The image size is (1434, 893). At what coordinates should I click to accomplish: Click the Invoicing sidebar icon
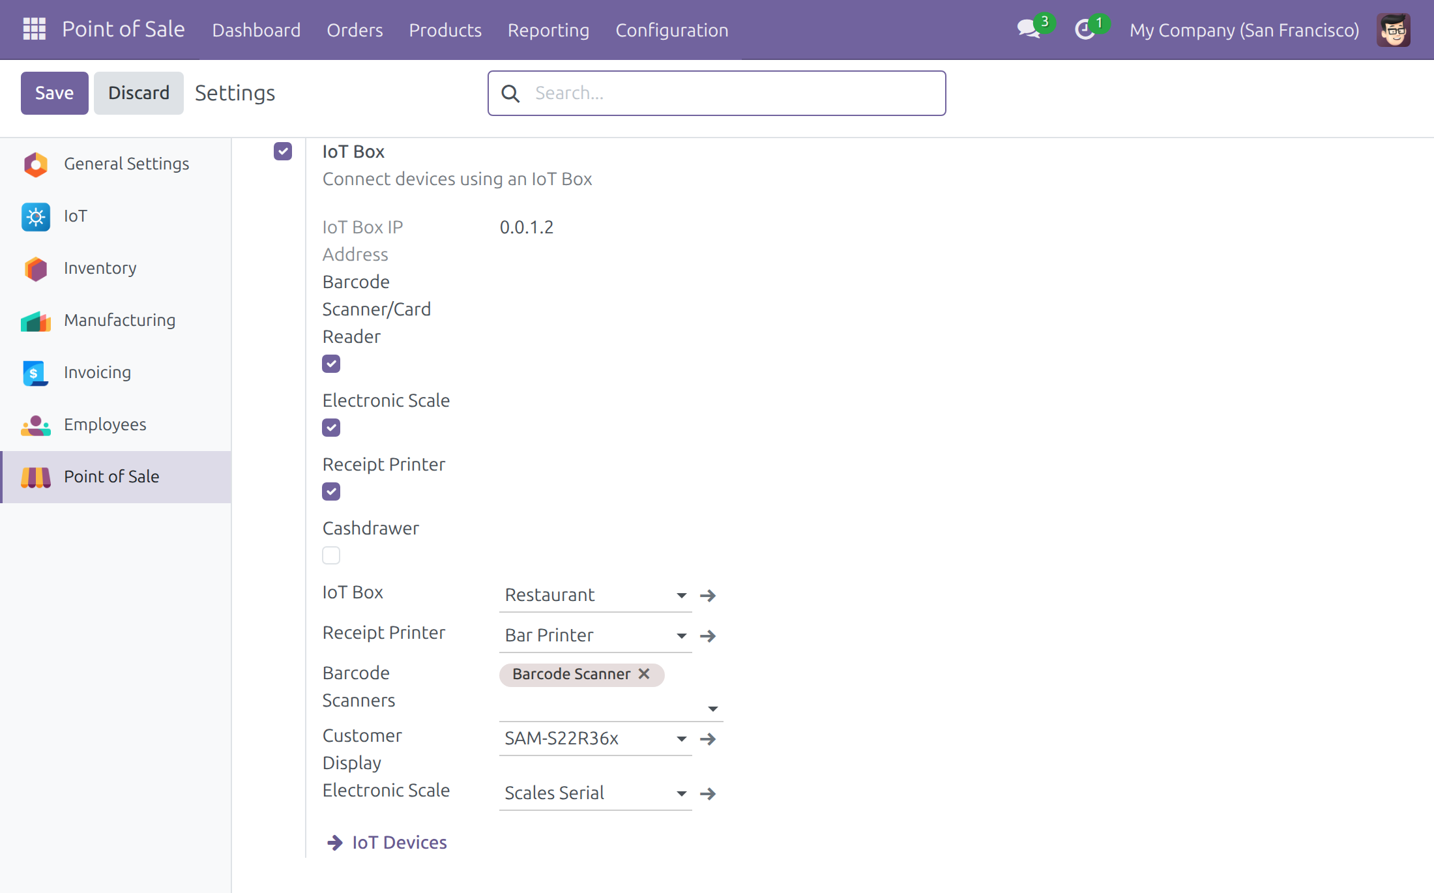coord(36,373)
